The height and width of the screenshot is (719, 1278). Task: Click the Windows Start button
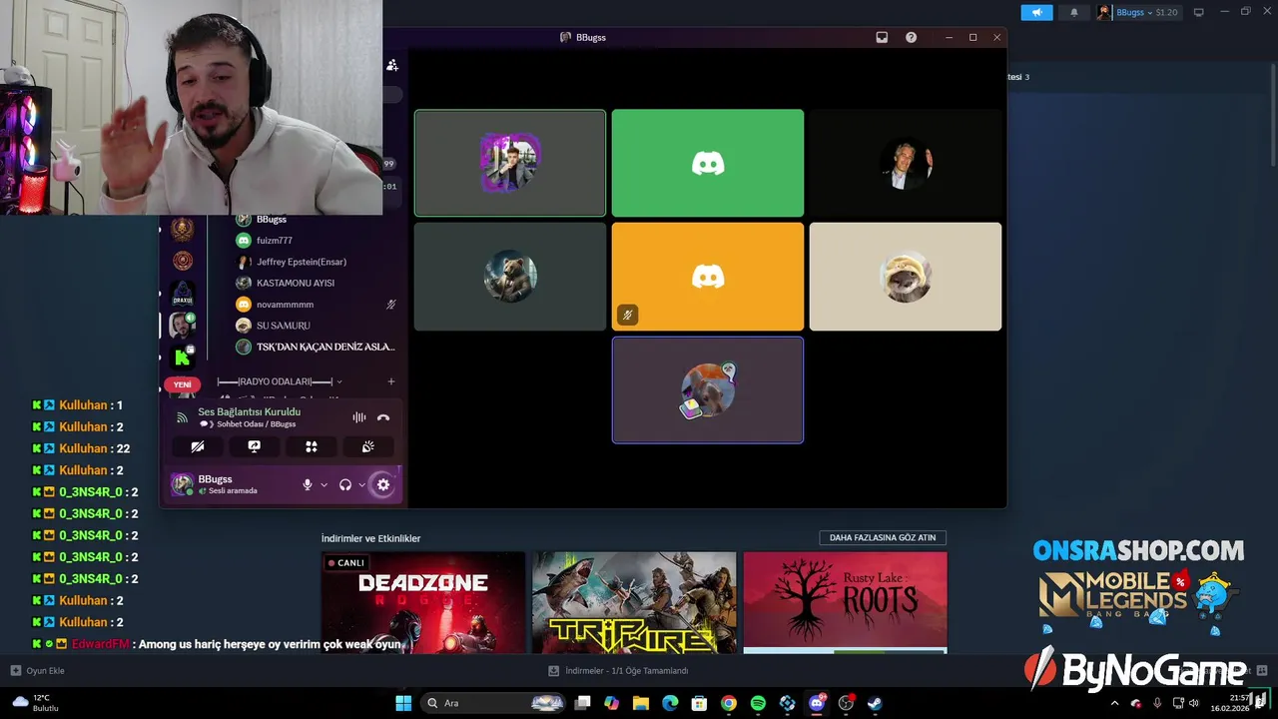[403, 703]
